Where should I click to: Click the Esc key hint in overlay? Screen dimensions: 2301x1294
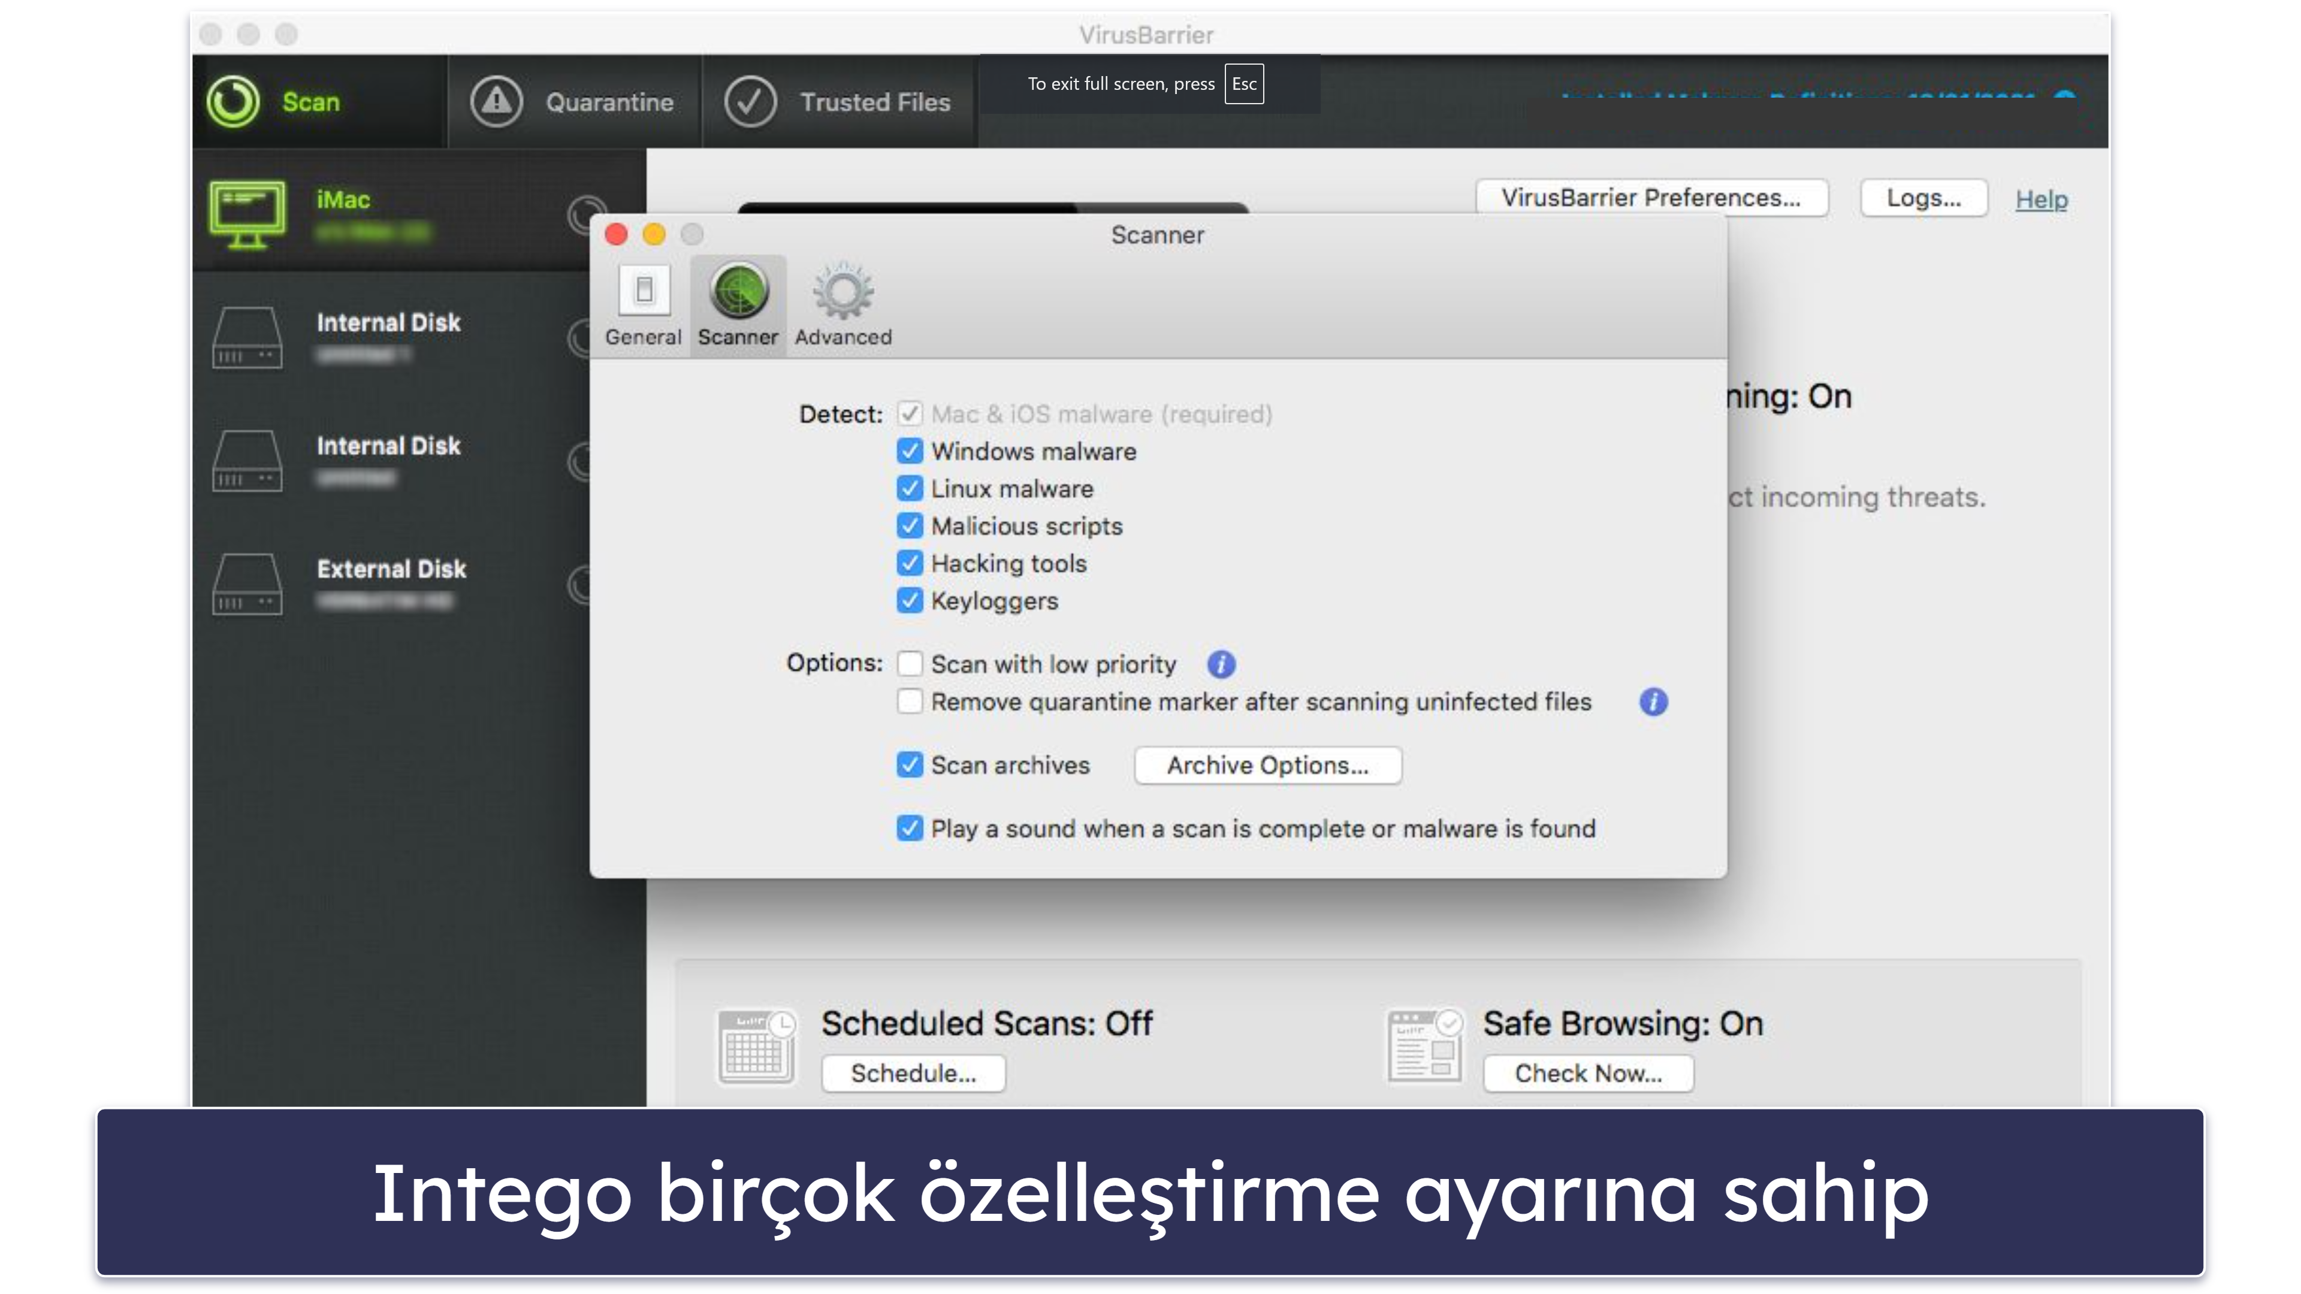point(1245,84)
